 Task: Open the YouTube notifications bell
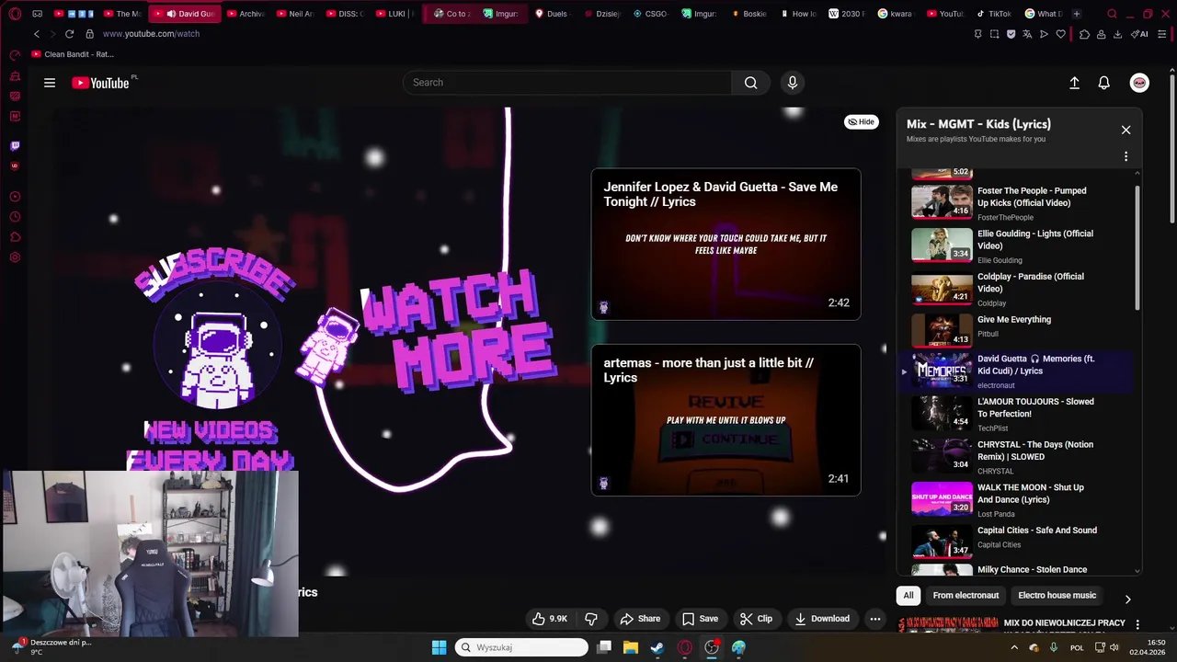(x=1104, y=83)
